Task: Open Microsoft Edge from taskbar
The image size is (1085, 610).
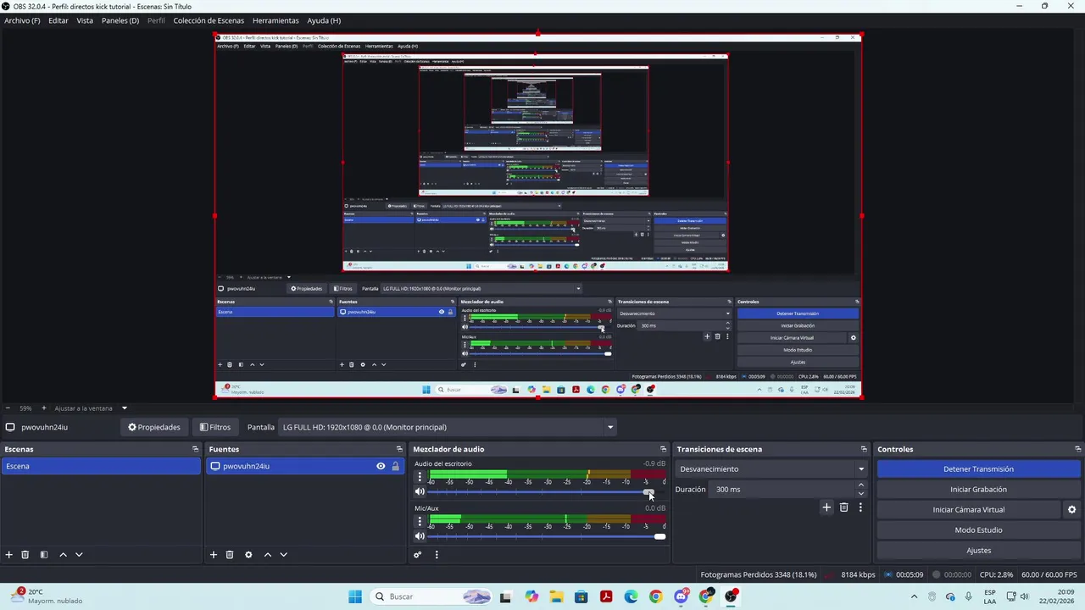Action: click(x=631, y=596)
